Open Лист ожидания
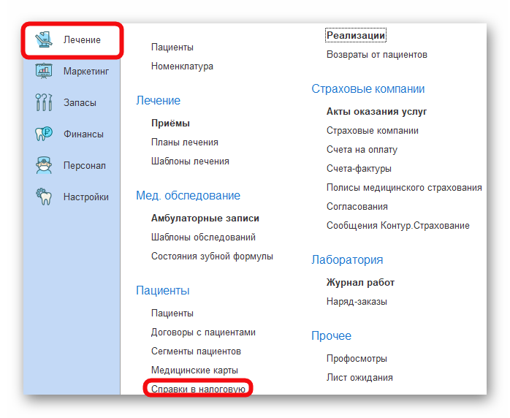The height and width of the screenshot is (418, 510). [359, 378]
